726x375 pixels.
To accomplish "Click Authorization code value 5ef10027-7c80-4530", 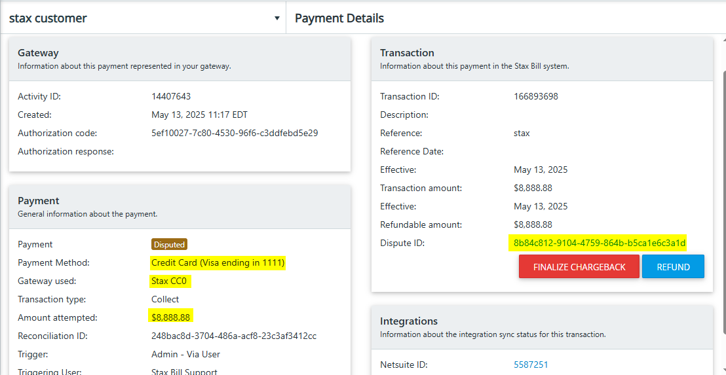I will pos(235,133).
